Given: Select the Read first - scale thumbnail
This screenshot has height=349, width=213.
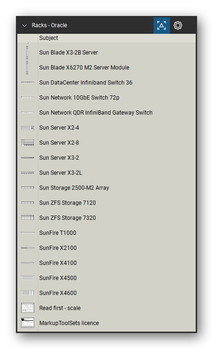Looking at the screenshot, I should pyautogui.click(x=28, y=308).
